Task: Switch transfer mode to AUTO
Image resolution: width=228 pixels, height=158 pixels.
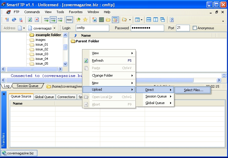Action: (x=60, y=20)
